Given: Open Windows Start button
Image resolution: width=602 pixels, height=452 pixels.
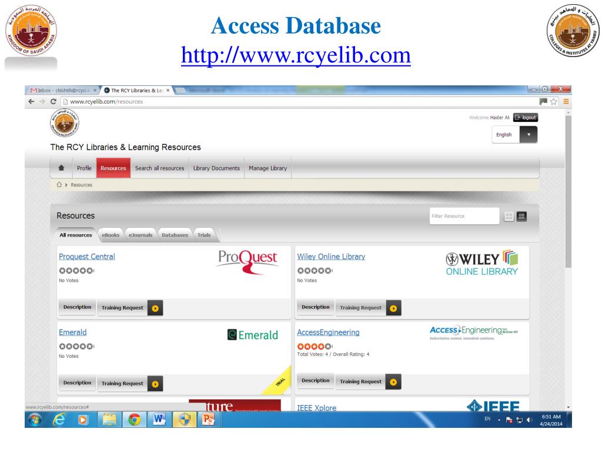Looking at the screenshot, I should pyautogui.click(x=35, y=419).
